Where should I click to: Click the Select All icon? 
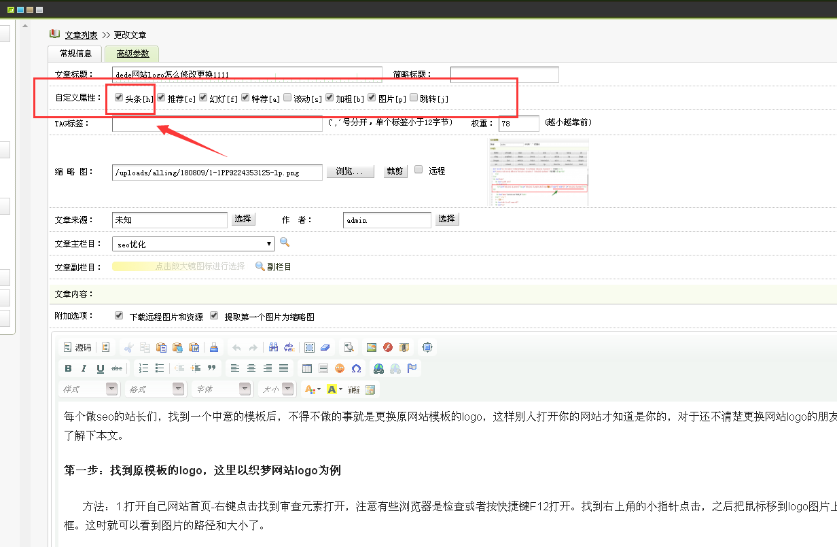pyautogui.click(x=309, y=347)
